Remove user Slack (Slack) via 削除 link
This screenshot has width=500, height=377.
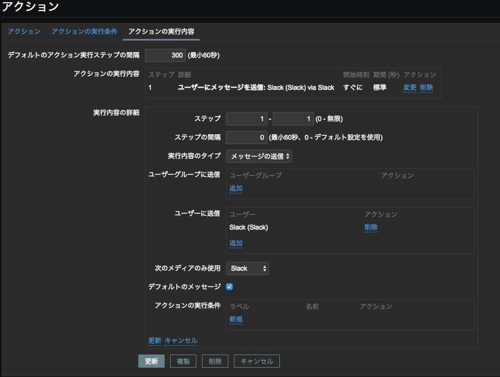pyautogui.click(x=371, y=227)
